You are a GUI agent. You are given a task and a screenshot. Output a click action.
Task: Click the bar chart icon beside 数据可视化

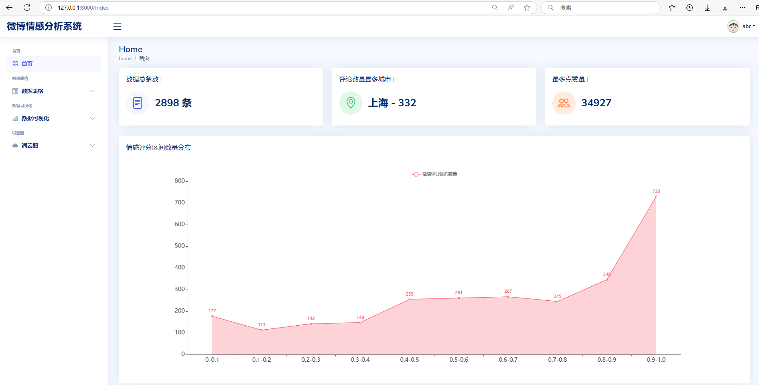tap(15, 118)
